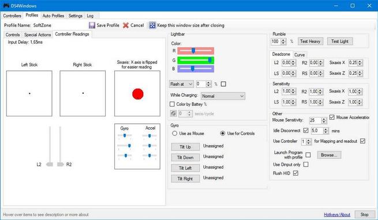Toggle the Flush HID checkbox

(295, 173)
